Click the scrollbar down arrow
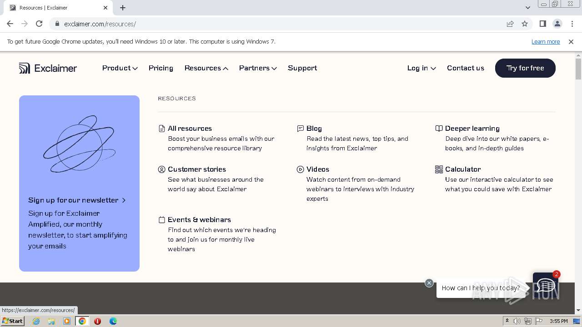This screenshot has height=327, width=582. click(578, 310)
